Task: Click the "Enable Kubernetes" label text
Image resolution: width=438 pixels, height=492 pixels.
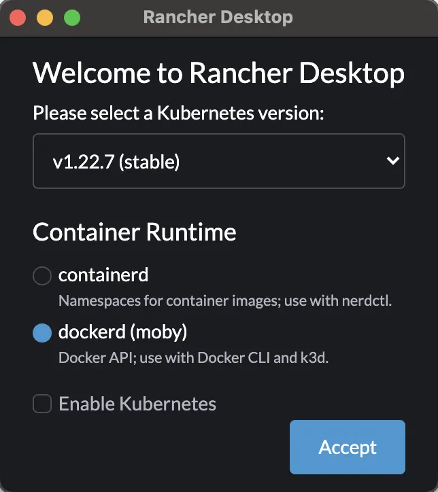Action: pos(137,404)
